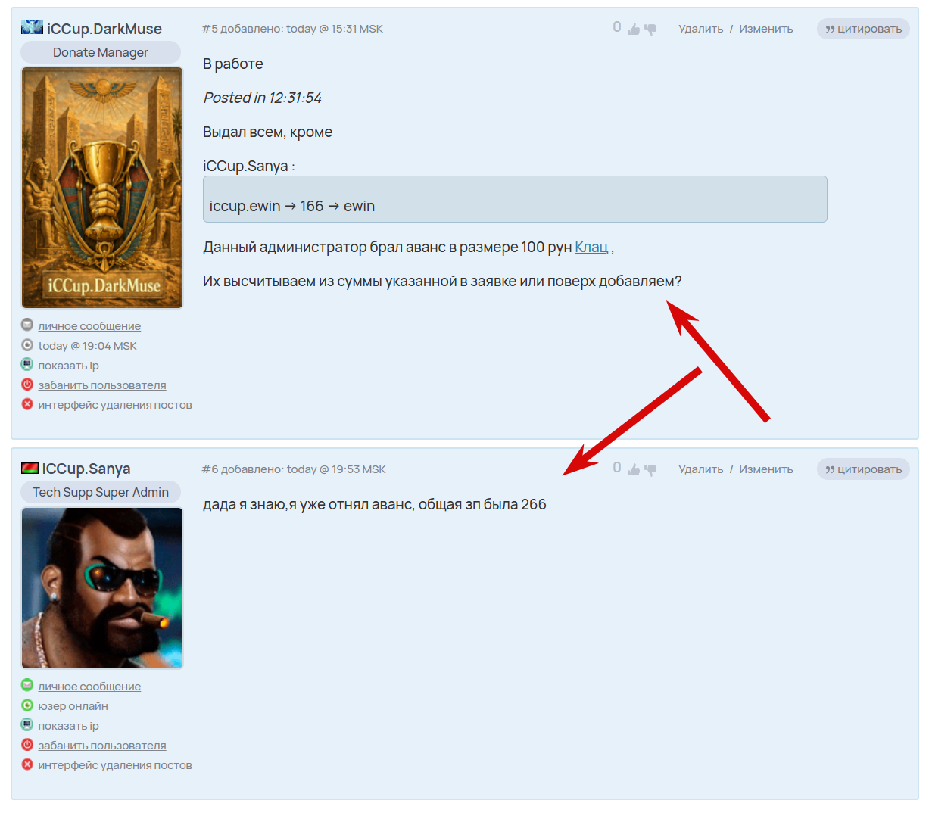Click Sanya's sunglasses cigar avatar
The width and height of the screenshot is (929, 822).
pyautogui.click(x=102, y=588)
